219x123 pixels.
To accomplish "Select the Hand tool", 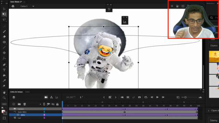I will [4, 93].
